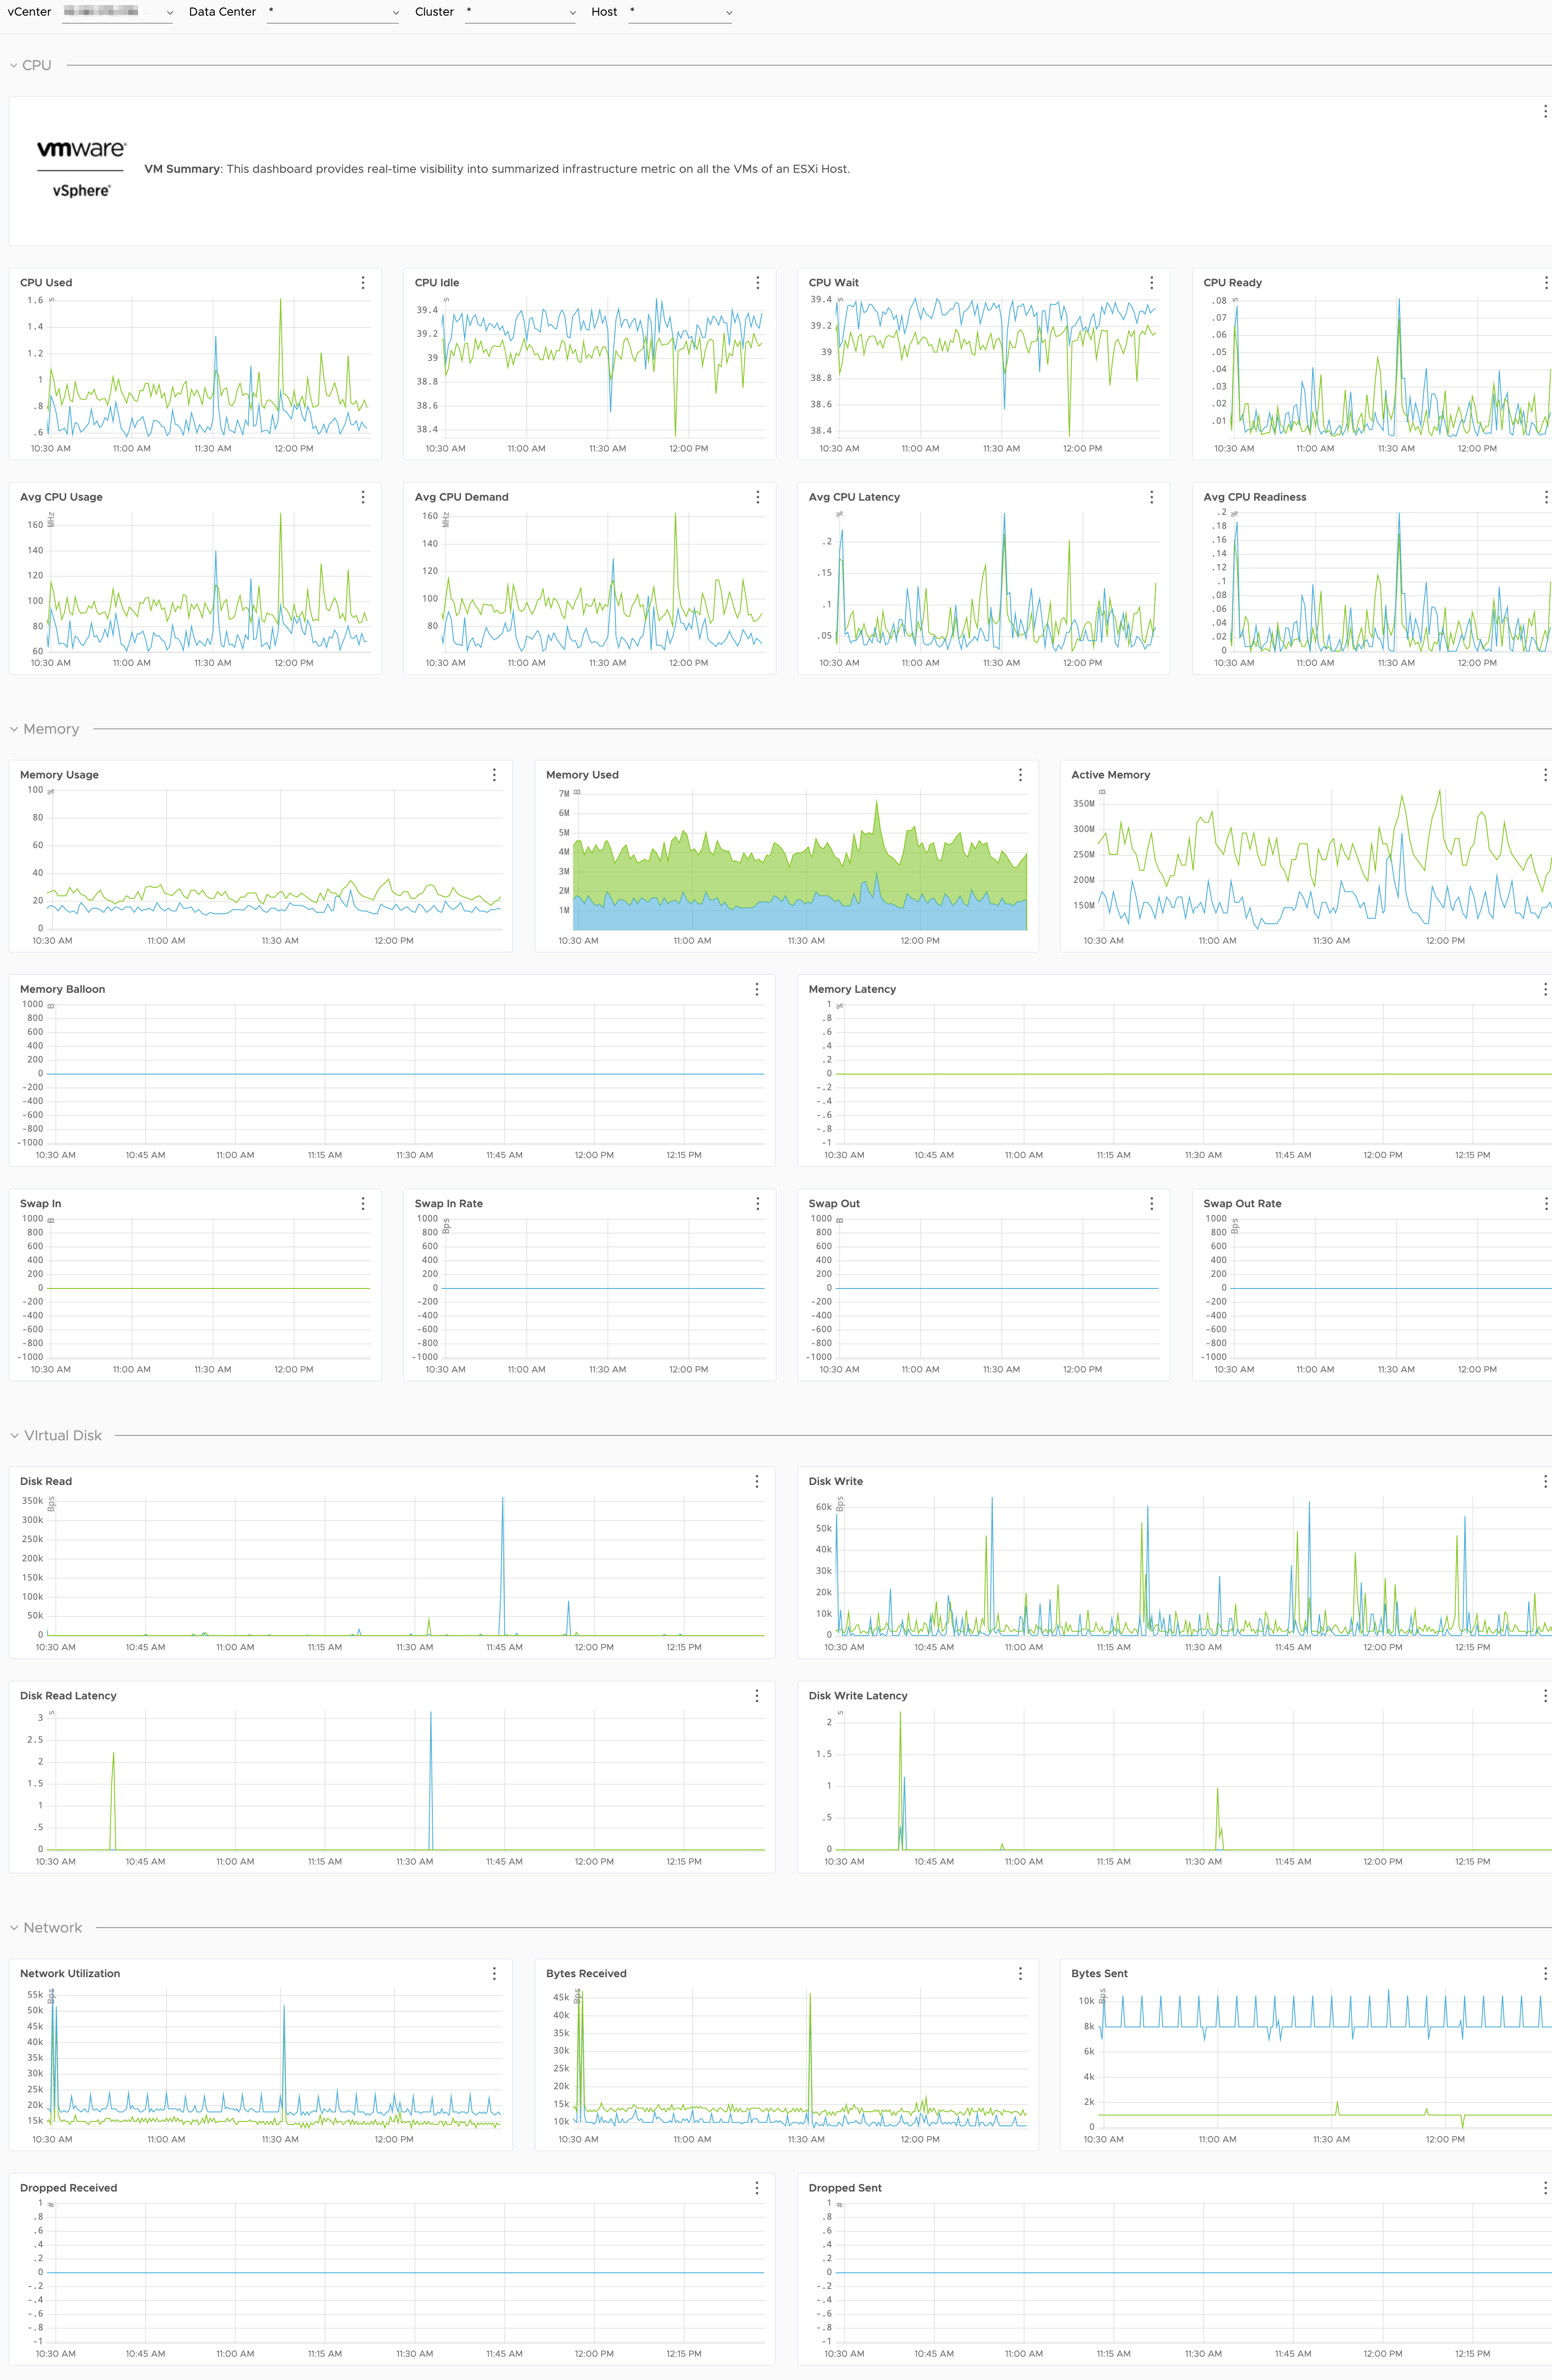Screen dimensions: 1552x2380
Task: Click the Dropped Received panel title
Action: click(x=68, y=2188)
